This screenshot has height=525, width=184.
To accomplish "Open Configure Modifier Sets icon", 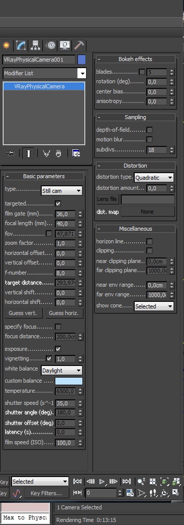I will pyautogui.click(x=76, y=153).
